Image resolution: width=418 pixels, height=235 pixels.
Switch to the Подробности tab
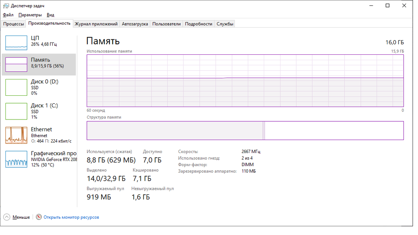coord(199,24)
